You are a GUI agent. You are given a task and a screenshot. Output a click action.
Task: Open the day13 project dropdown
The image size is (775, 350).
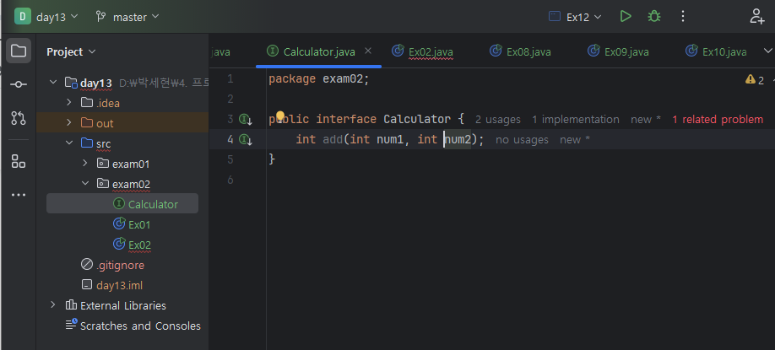pyautogui.click(x=48, y=16)
